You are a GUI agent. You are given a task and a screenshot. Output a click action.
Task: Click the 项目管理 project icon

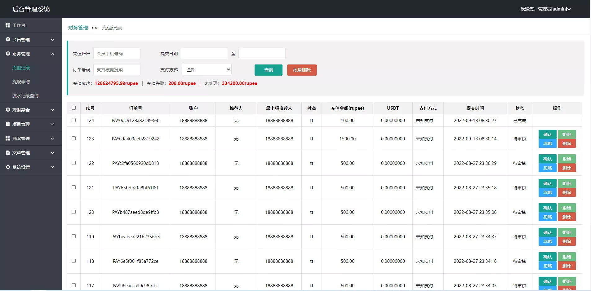tap(8, 124)
